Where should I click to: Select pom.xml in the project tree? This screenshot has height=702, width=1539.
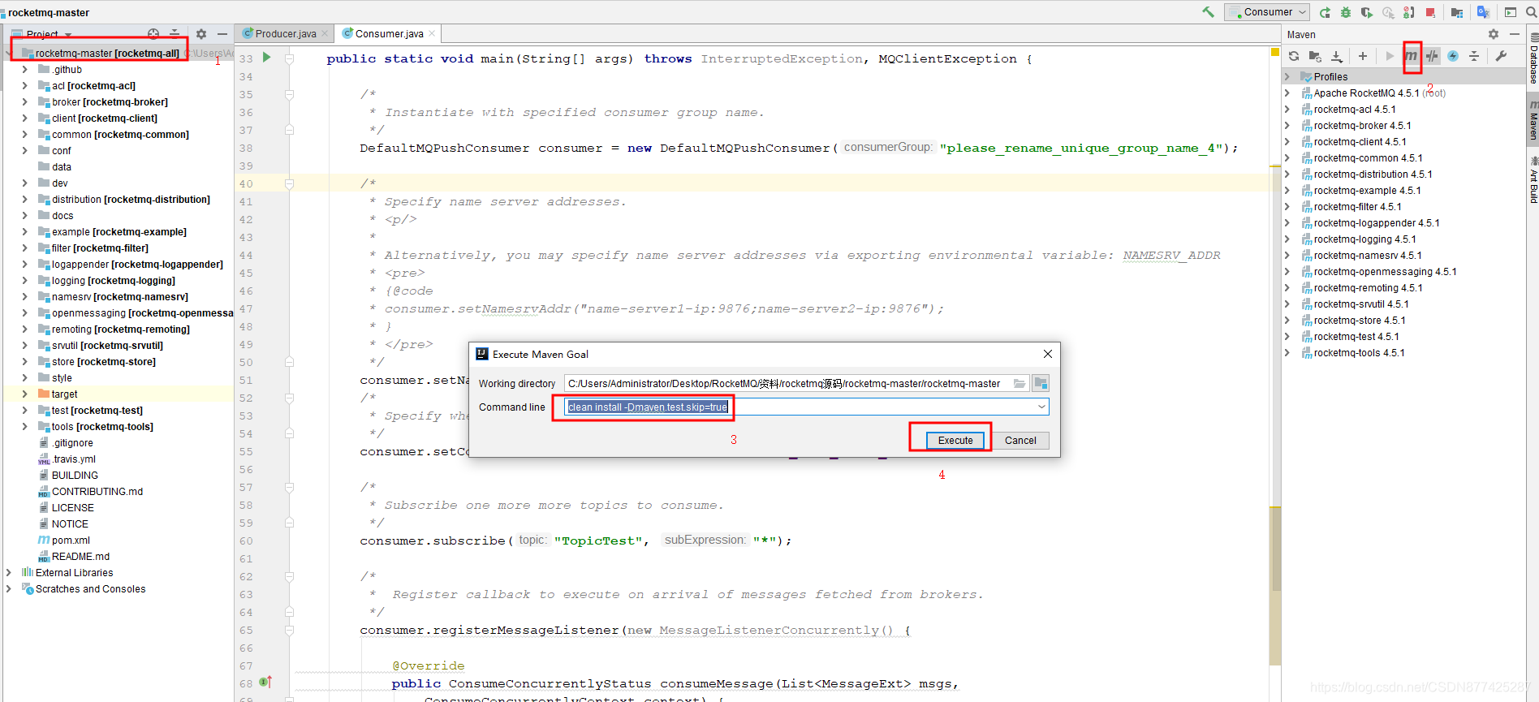click(64, 540)
